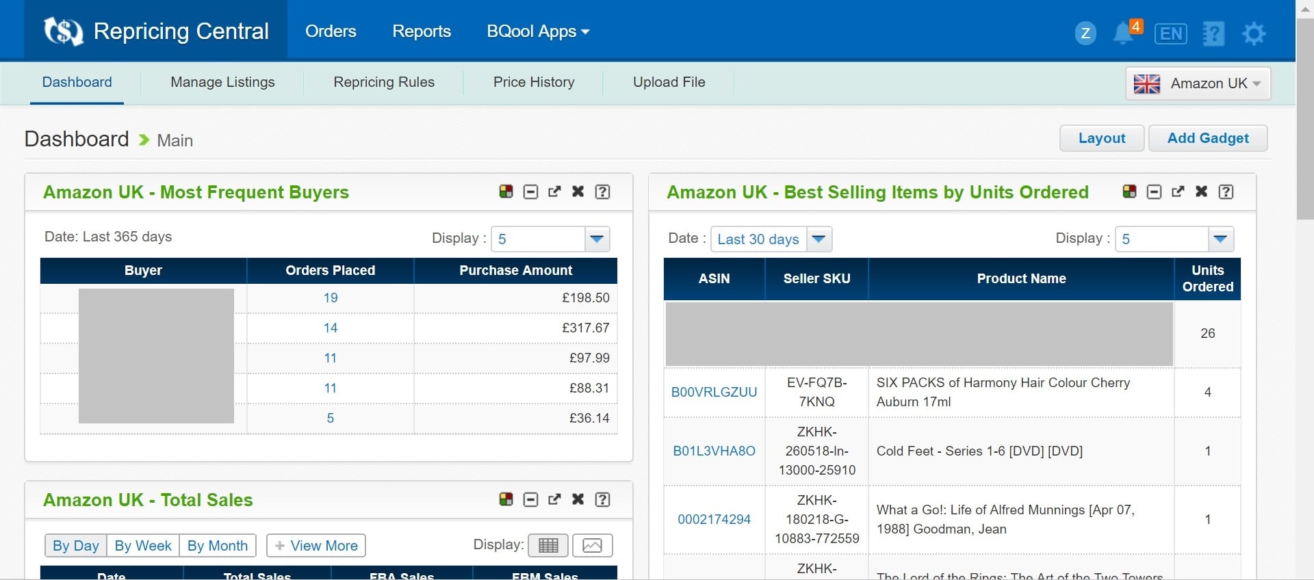Image resolution: width=1314 pixels, height=580 pixels.
Task: Select By Week in Total Sales
Action: [x=143, y=546]
